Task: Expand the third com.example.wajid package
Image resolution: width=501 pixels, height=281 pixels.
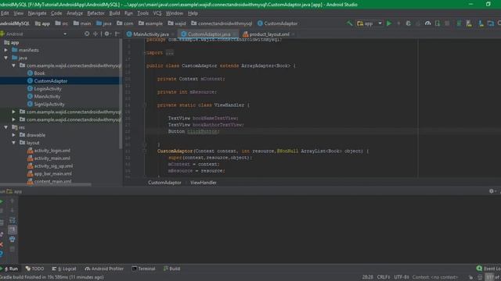Action: coord(14,119)
